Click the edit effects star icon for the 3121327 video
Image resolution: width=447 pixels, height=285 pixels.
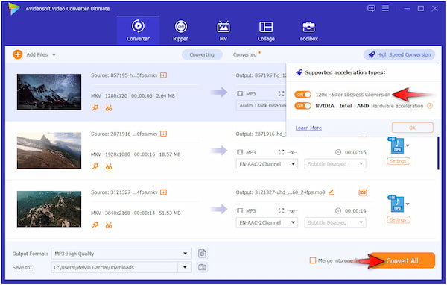click(x=95, y=225)
